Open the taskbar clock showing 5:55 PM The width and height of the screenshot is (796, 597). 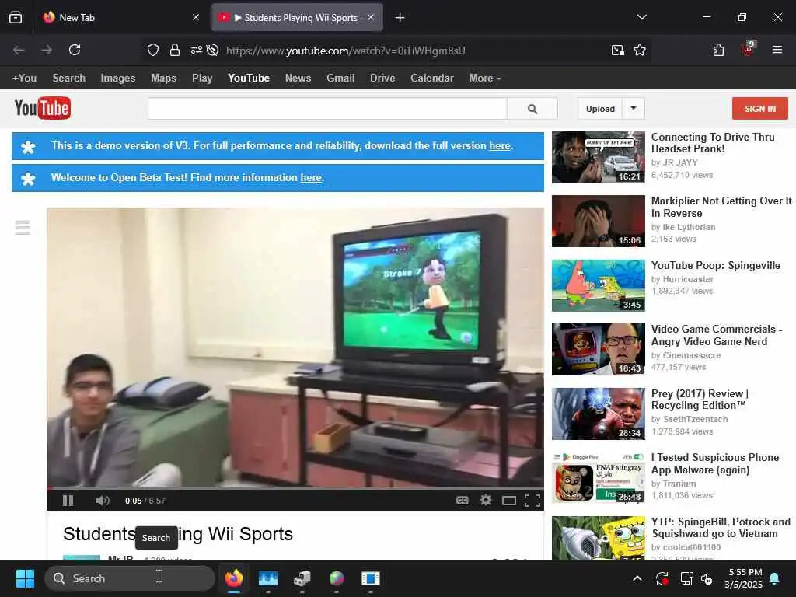point(744,578)
